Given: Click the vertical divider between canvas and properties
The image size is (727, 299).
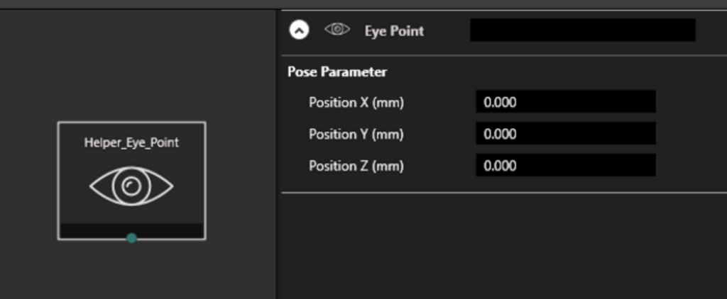Looking at the screenshot, I should coord(278,154).
